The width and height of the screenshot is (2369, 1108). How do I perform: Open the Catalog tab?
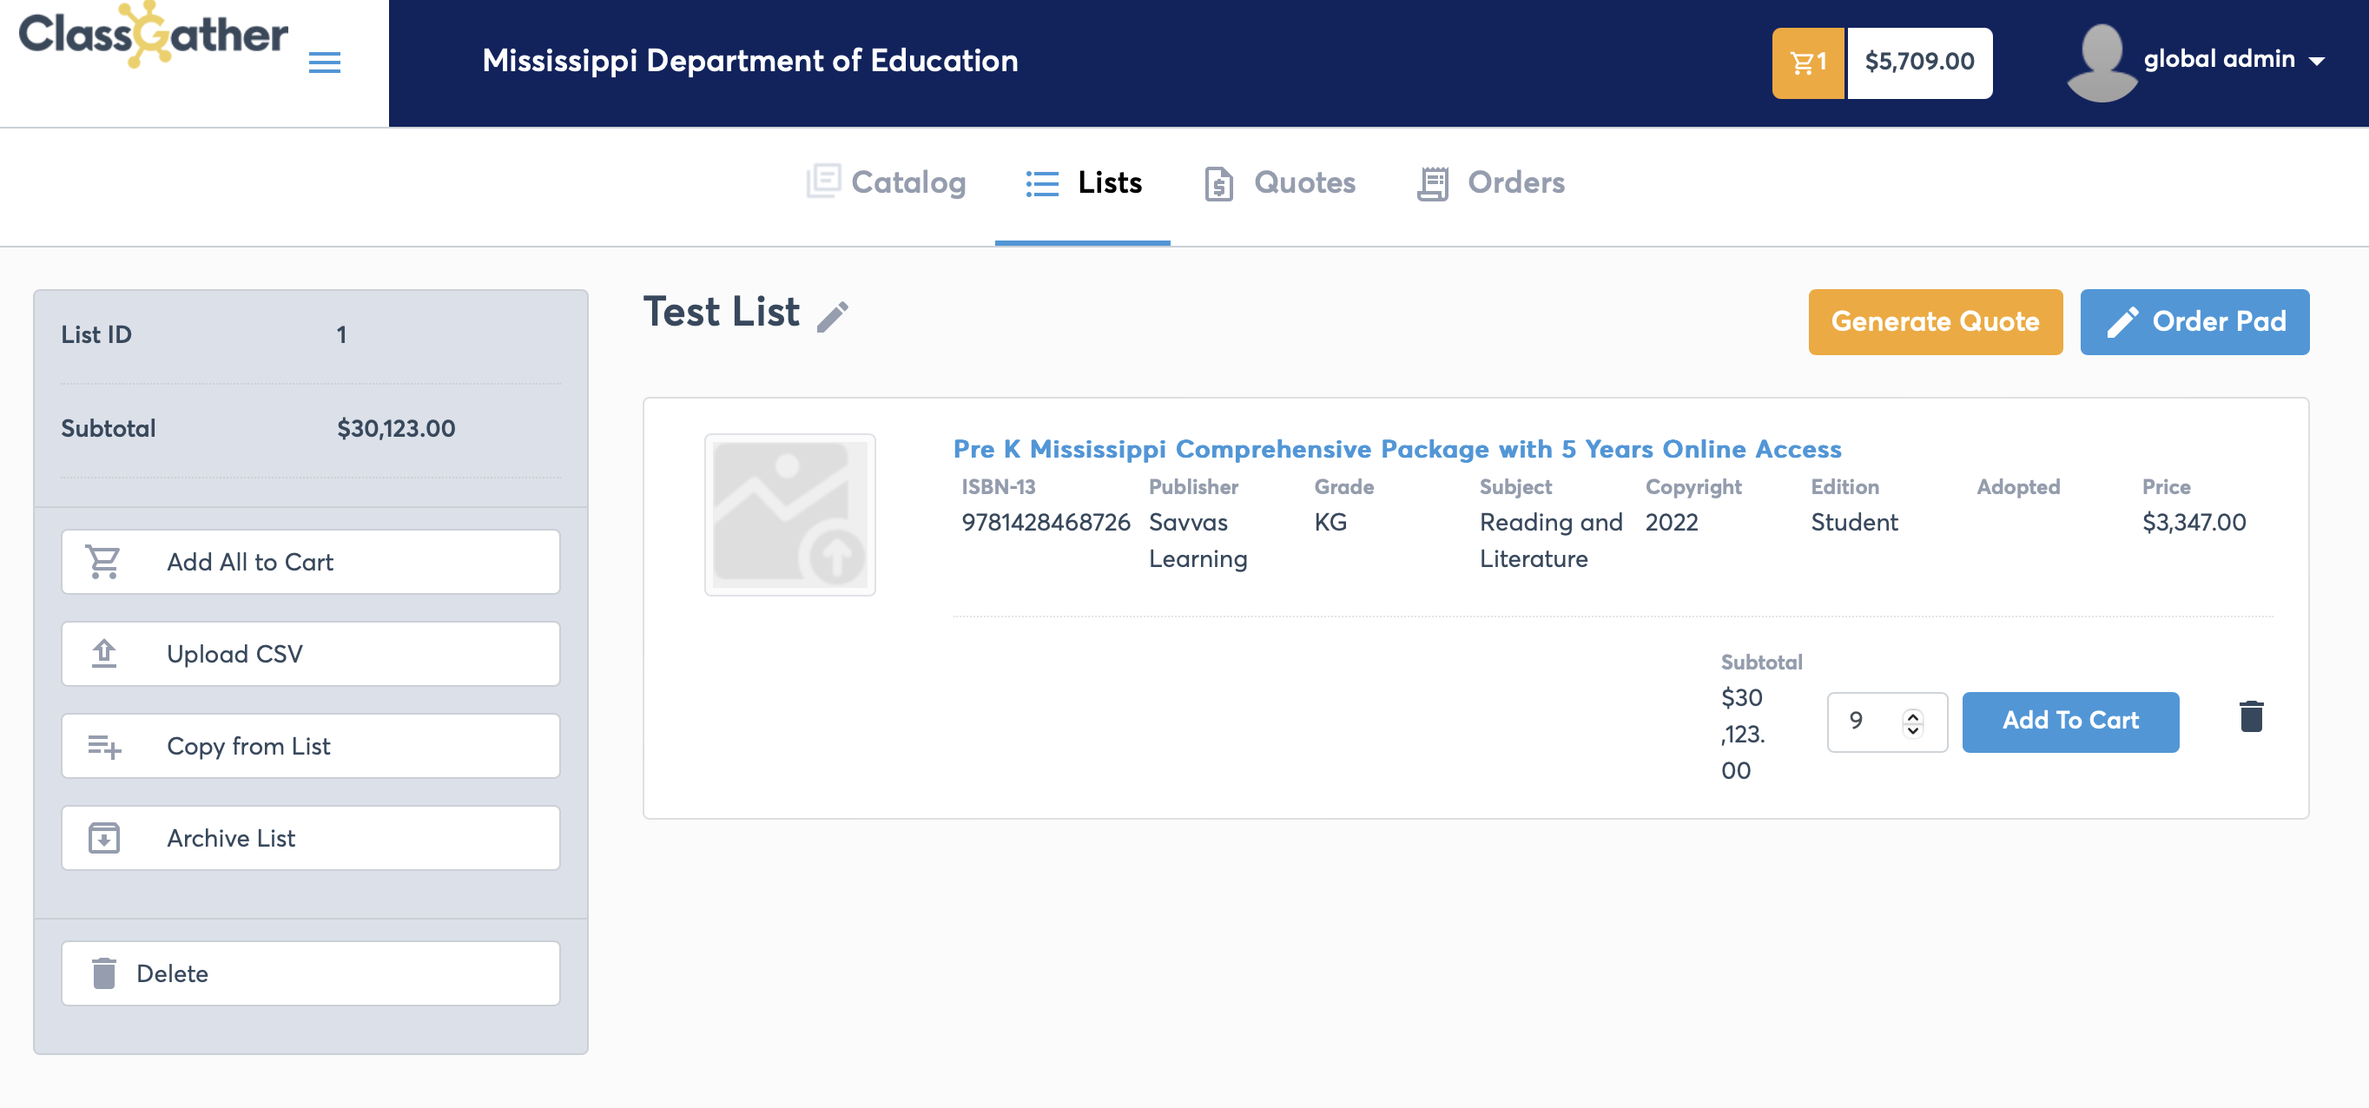(887, 182)
